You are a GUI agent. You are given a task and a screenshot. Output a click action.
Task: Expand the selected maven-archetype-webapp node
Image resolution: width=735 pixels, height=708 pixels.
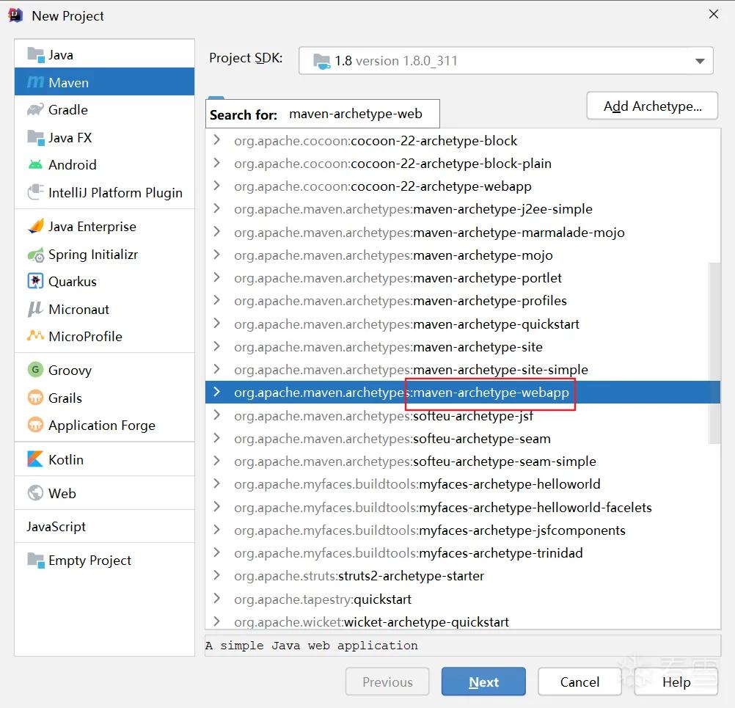click(216, 392)
